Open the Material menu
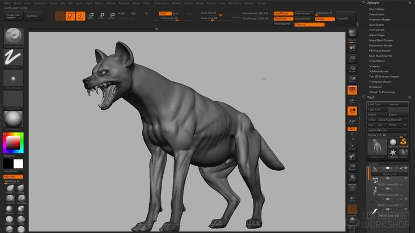 pos(124,3)
